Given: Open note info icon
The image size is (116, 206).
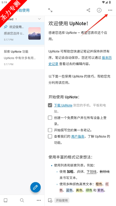Looking at the screenshot, I should tap(99, 10).
